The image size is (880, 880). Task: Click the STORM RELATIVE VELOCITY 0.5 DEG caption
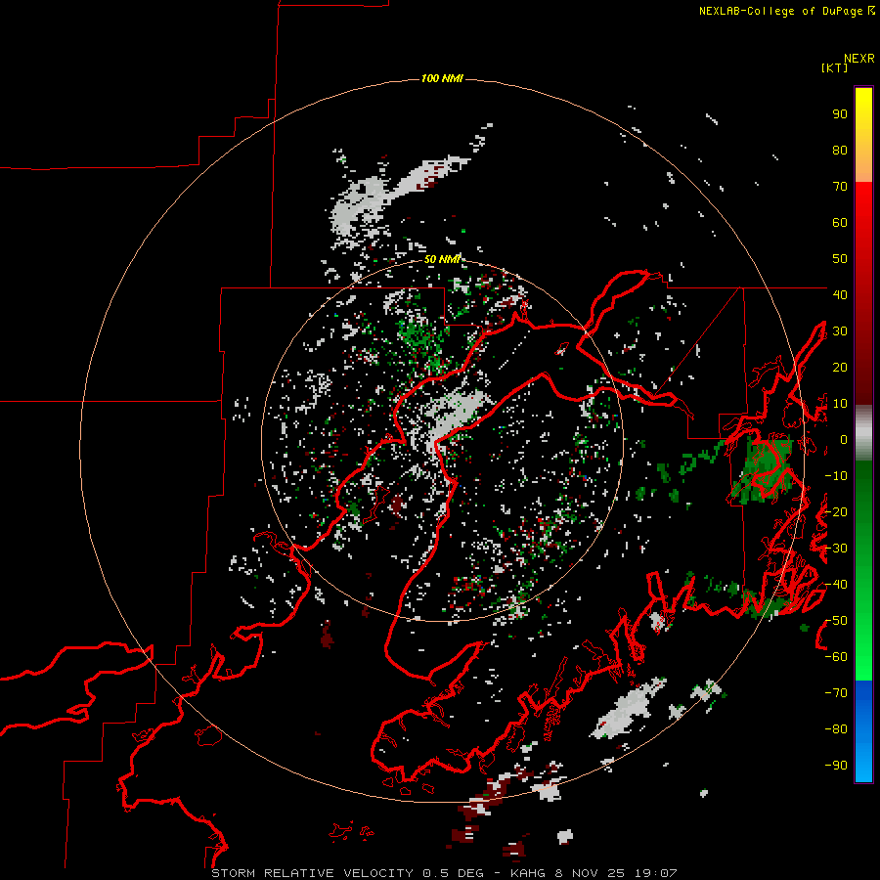(x=347, y=873)
